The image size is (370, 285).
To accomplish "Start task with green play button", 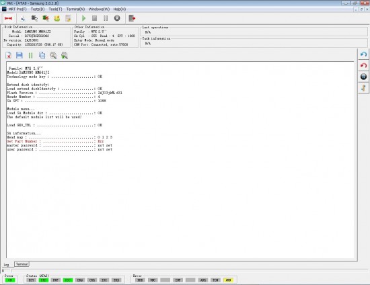I will (83, 18).
